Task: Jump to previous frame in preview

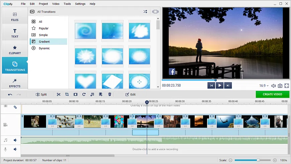Action: [x=211, y=86]
